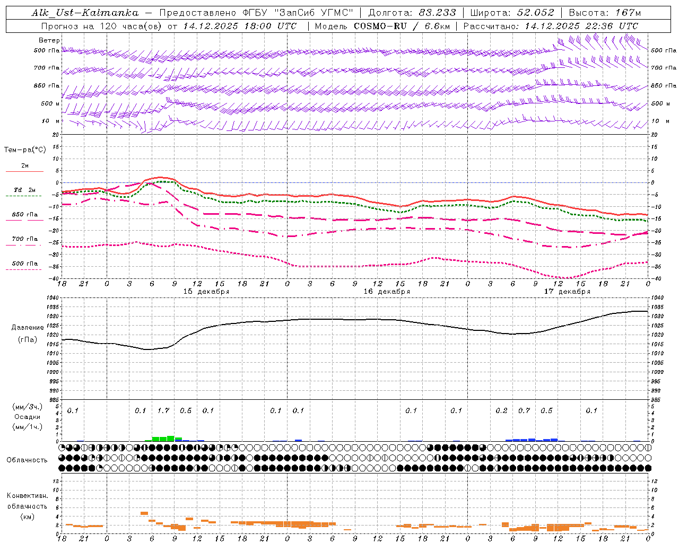Click the blue precipitation bars on 17 декабря
The width and height of the screenshot is (679, 543).
[x=532, y=440]
